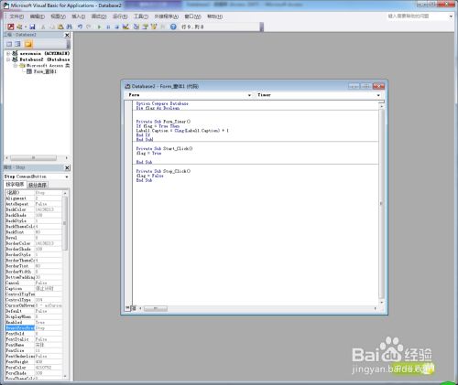The height and width of the screenshot is (385, 458).
Task: Click the Copy toolbar icon
Action: point(52,27)
